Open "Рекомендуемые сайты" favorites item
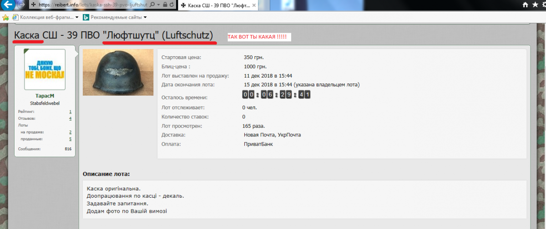 pyautogui.click(x=115, y=17)
